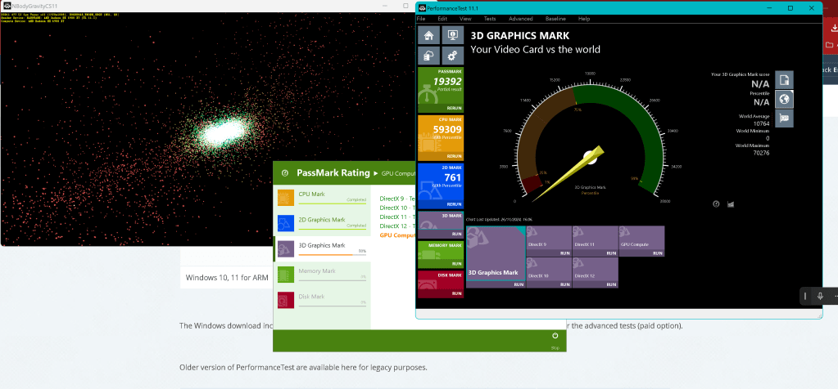Open the Edit menu
Viewport: 838px width, 389px height.
pos(442,19)
